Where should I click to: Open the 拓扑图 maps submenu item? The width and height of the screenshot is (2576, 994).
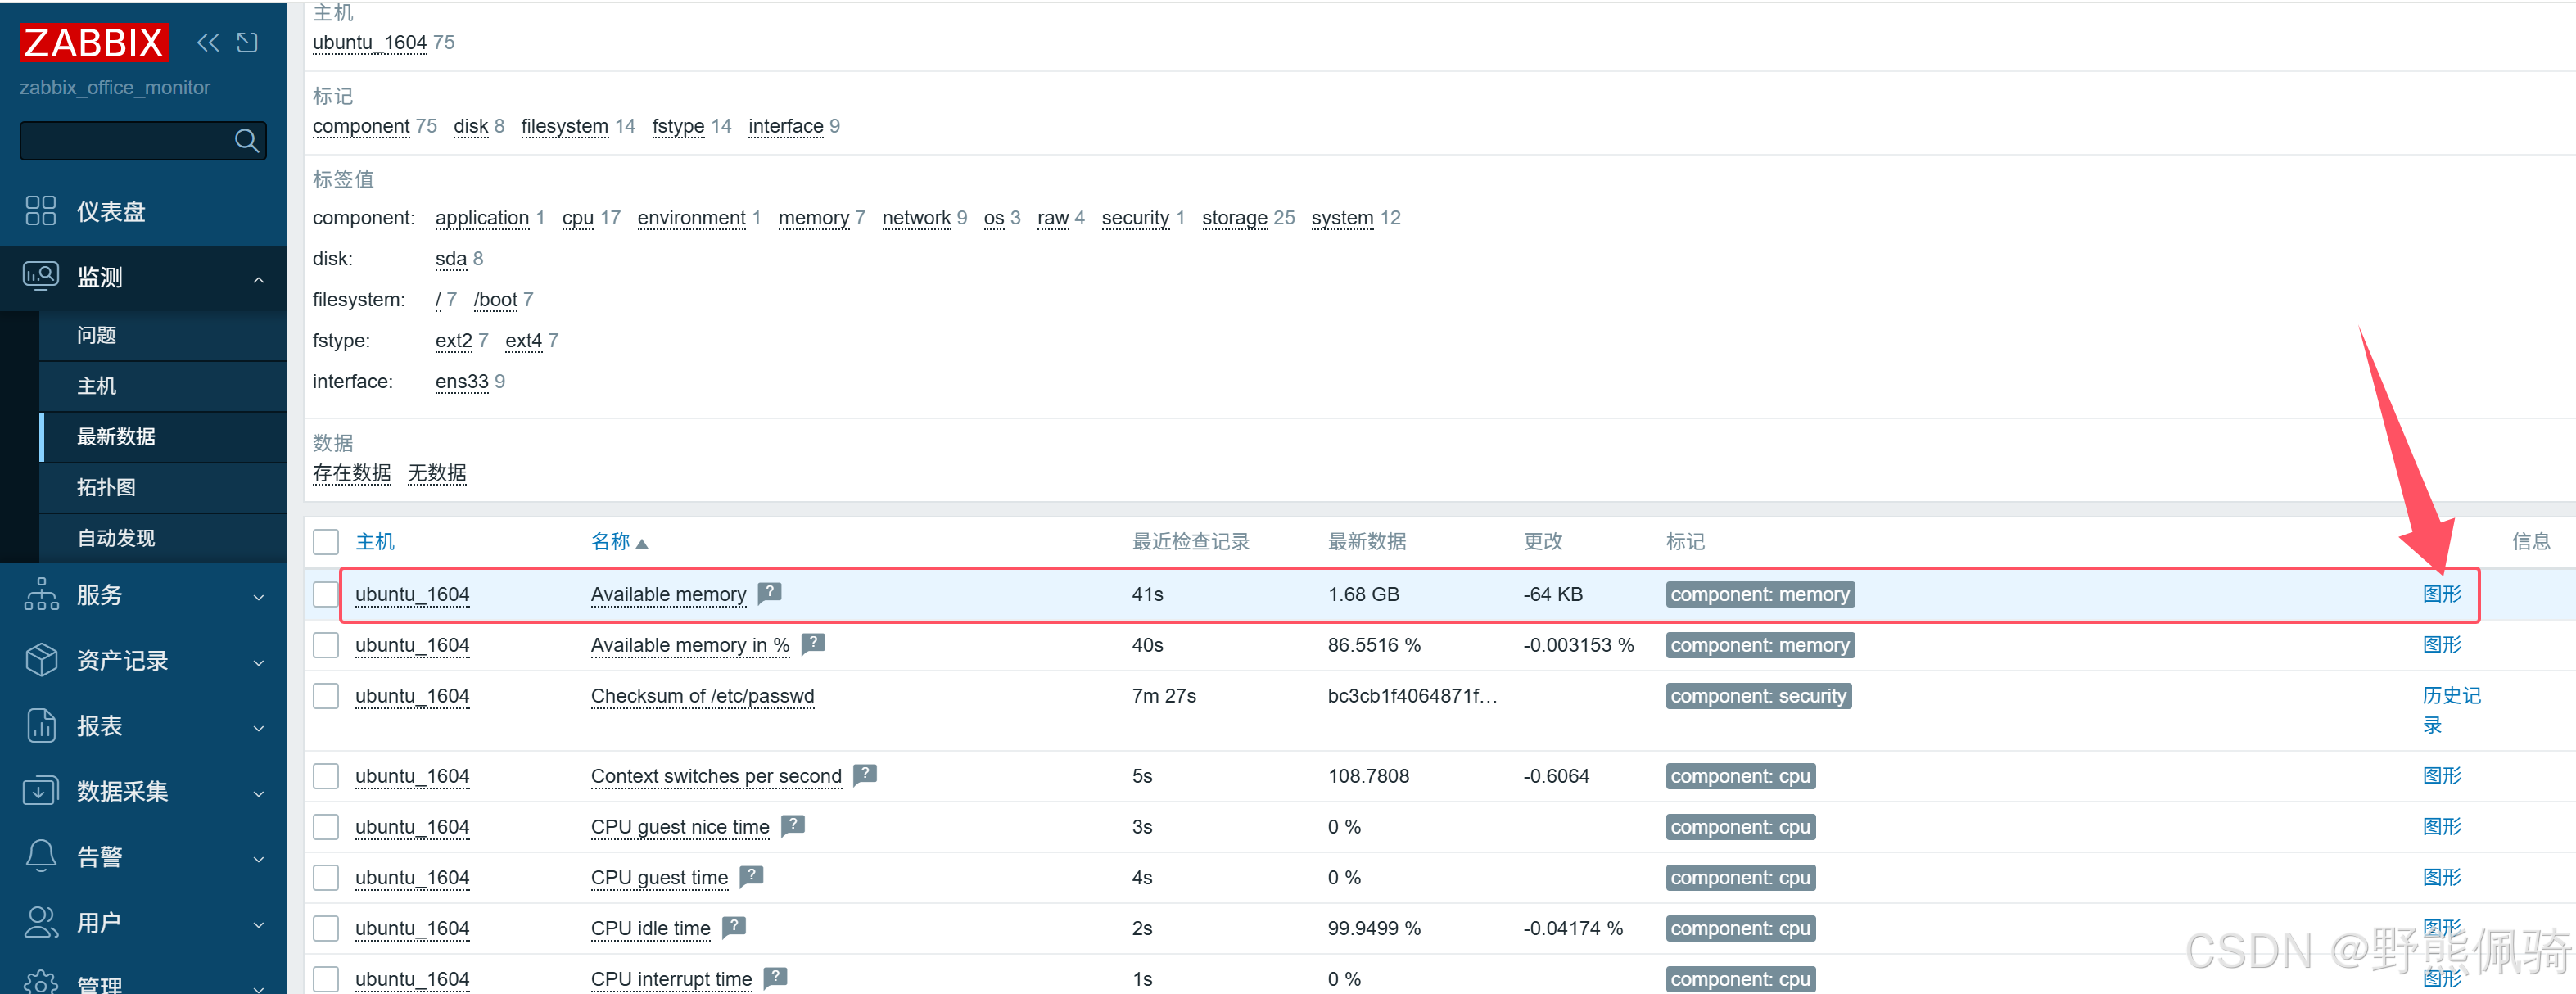[x=106, y=487]
